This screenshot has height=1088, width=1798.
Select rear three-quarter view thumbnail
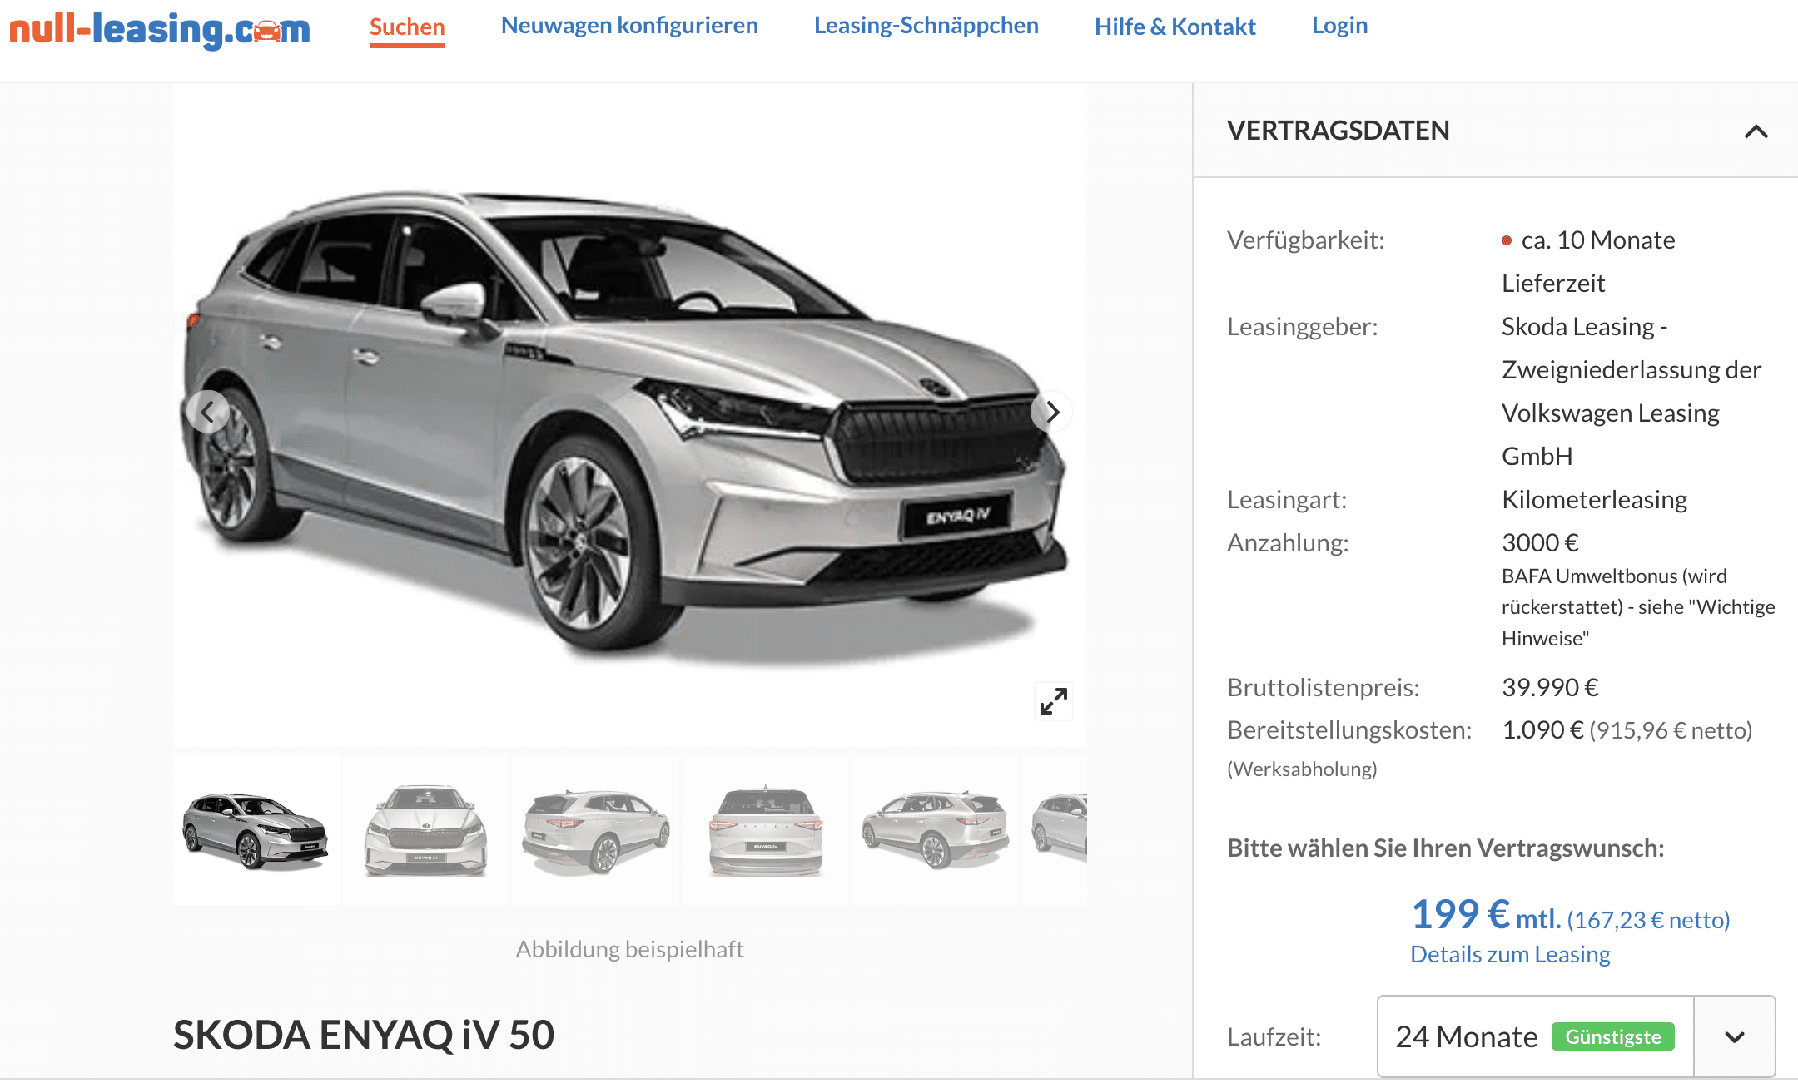(x=596, y=830)
